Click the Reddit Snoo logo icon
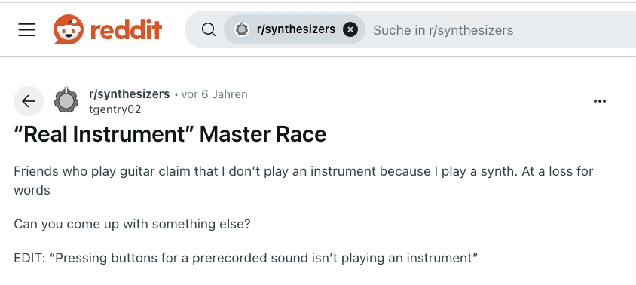 [69, 29]
